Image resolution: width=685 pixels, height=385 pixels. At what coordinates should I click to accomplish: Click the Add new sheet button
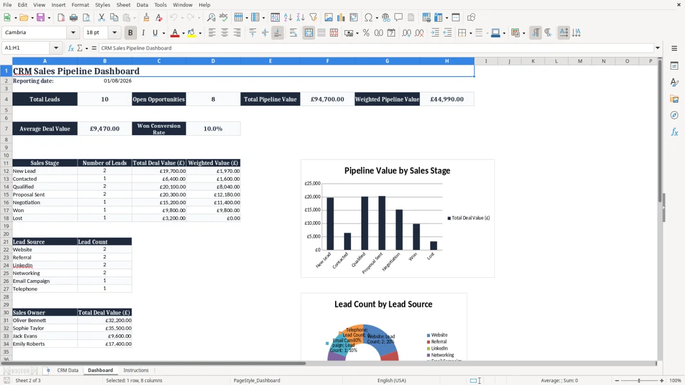(x=48, y=370)
